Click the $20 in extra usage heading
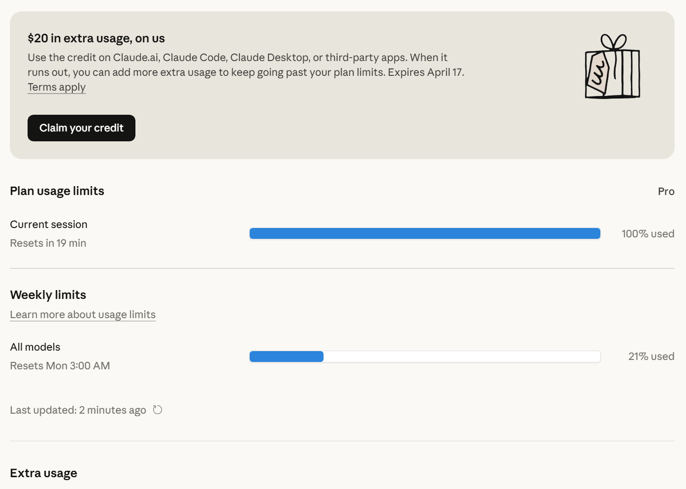 (x=97, y=38)
